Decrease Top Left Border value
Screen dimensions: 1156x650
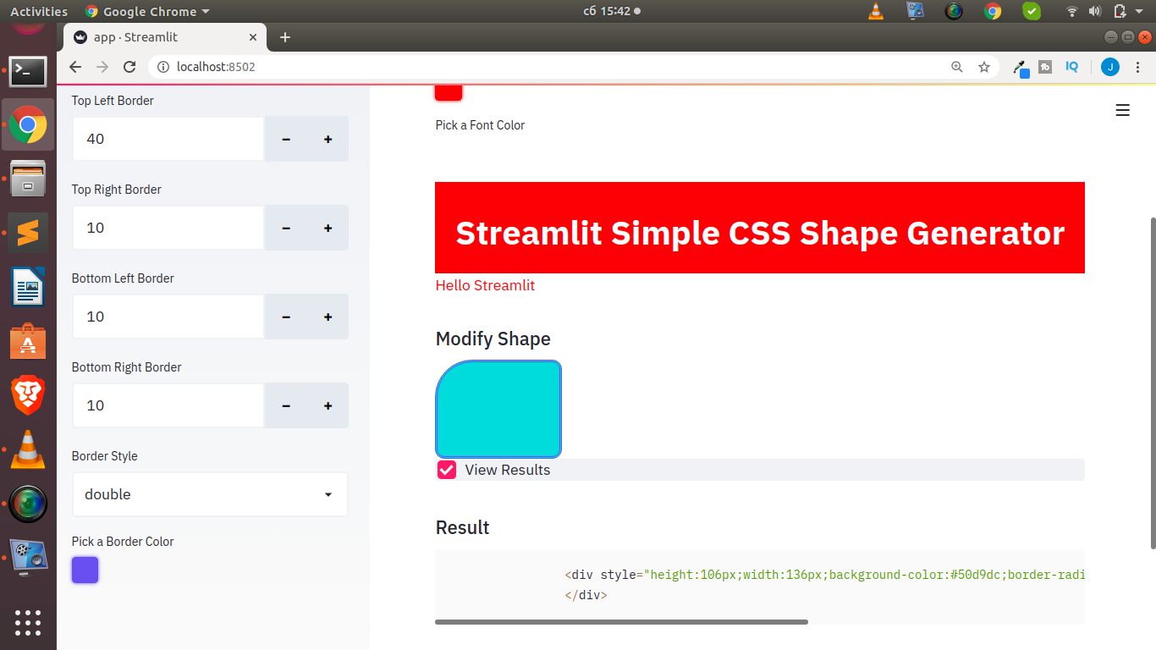pyautogui.click(x=286, y=139)
